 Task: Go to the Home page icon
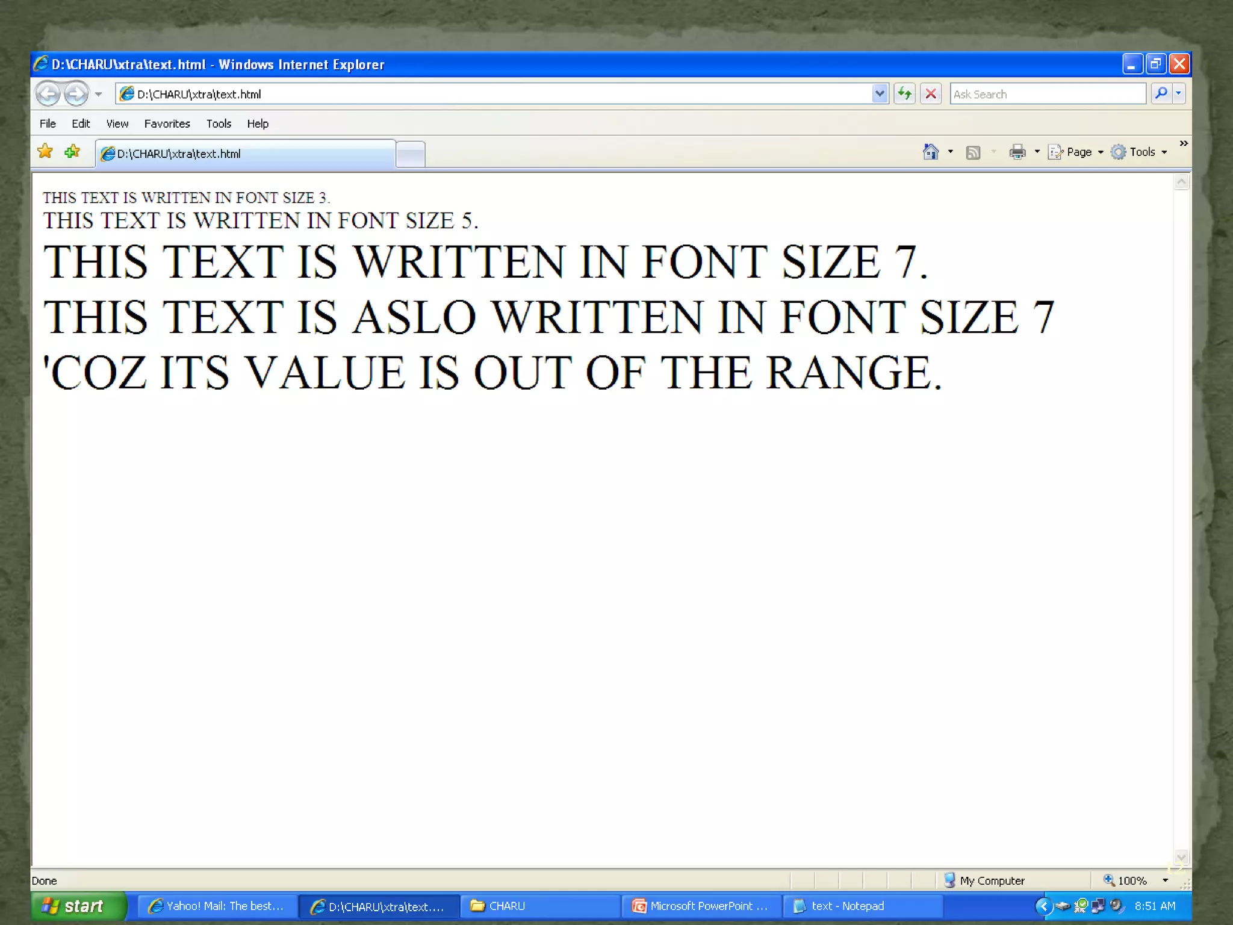click(931, 152)
